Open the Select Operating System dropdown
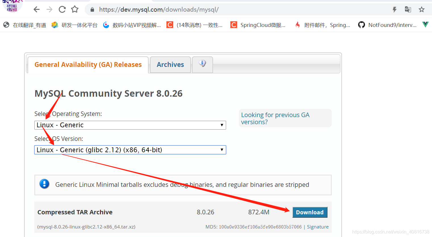 (x=130, y=125)
